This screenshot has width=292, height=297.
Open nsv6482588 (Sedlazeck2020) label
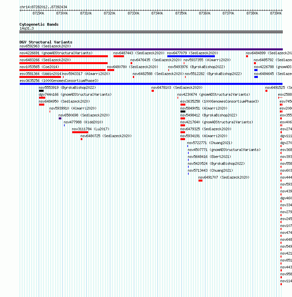tap(158, 74)
